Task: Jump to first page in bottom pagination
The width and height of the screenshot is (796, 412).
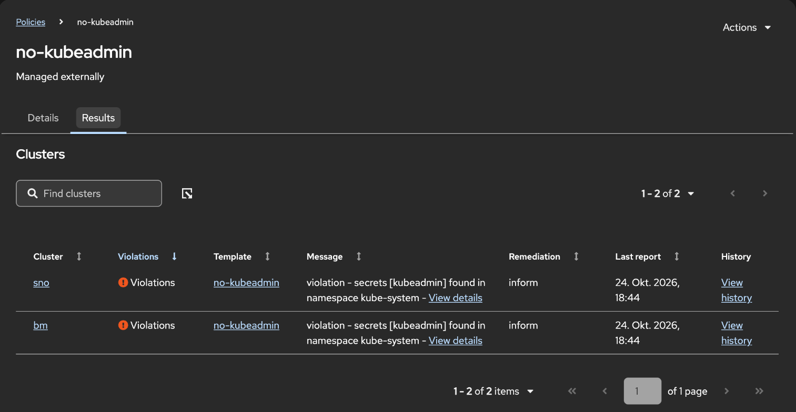Action: pos(572,391)
